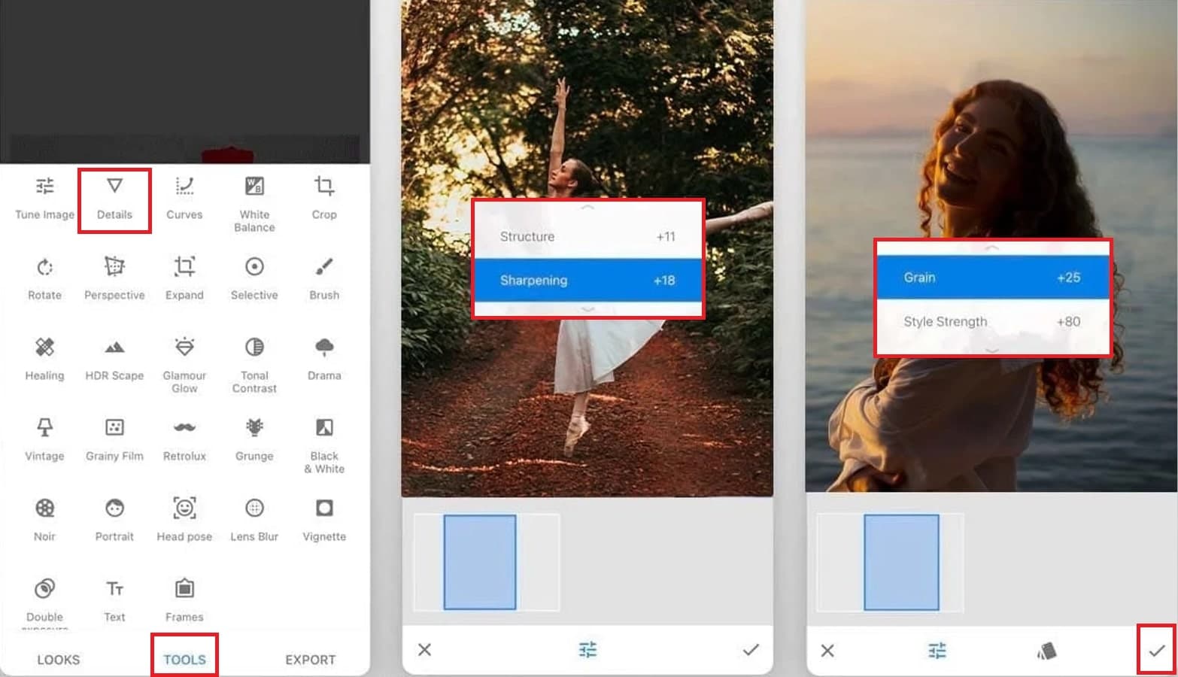The image size is (1178, 677).
Task: Confirm edits on the ballerina photo
Action: [751, 650]
